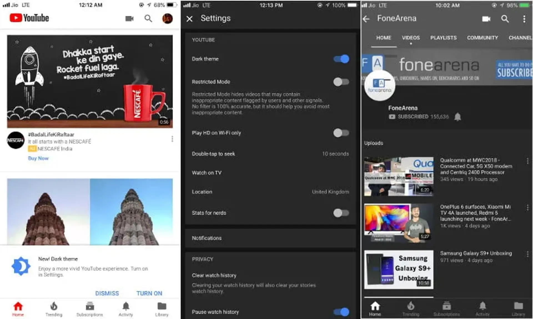The height and width of the screenshot is (319, 533).
Task: Tap SUBSCRIBED button for FoneArena
Action: [x=418, y=117]
